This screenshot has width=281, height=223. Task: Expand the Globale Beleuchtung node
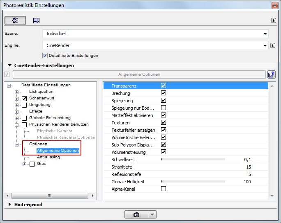[16, 118]
